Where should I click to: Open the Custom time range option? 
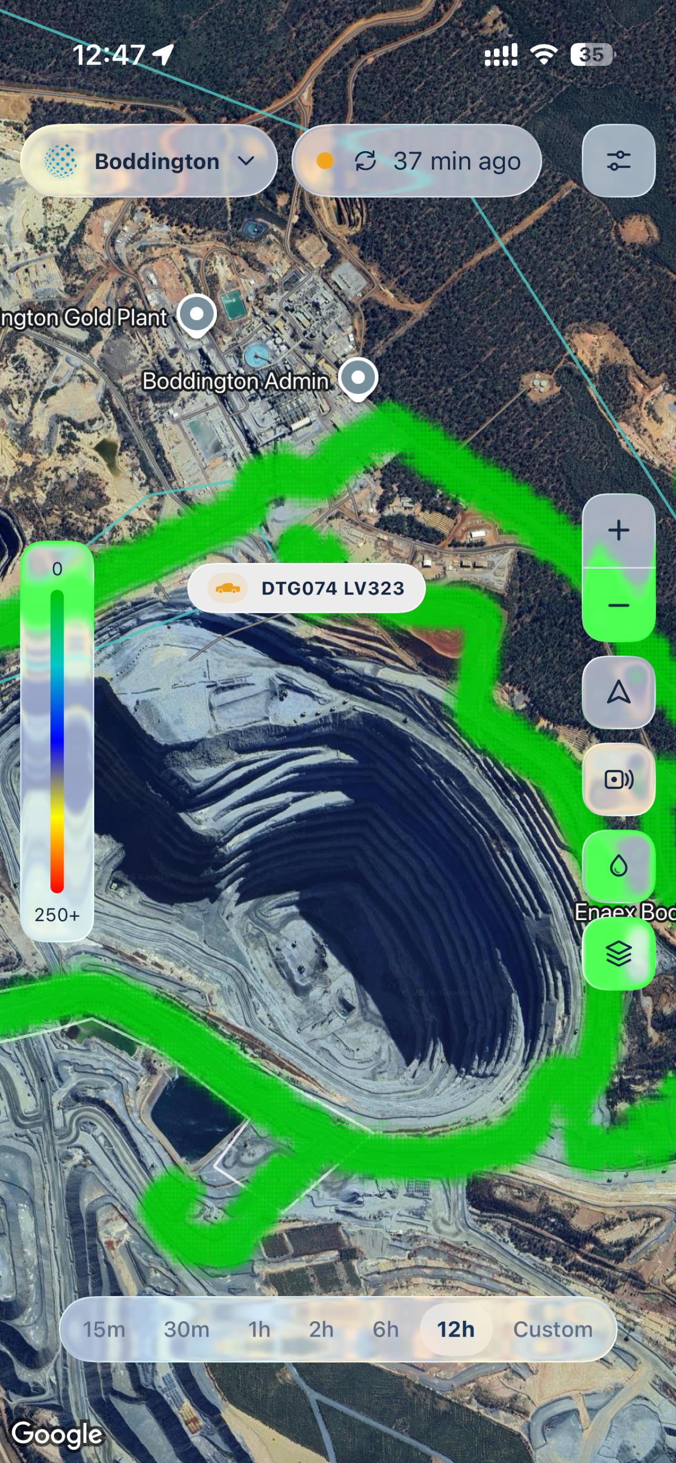(x=553, y=1330)
